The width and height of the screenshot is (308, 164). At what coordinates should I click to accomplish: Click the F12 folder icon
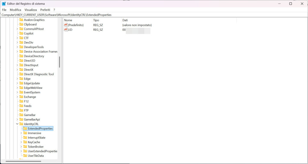tap(21, 101)
